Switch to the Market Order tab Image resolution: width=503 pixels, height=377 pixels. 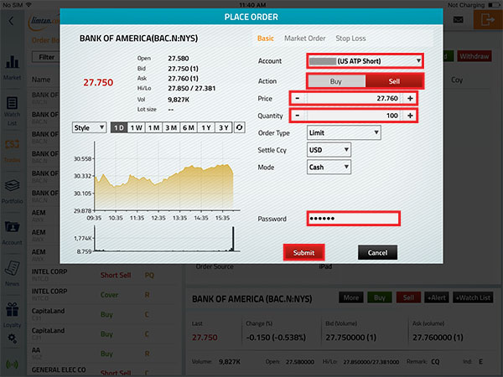click(305, 39)
